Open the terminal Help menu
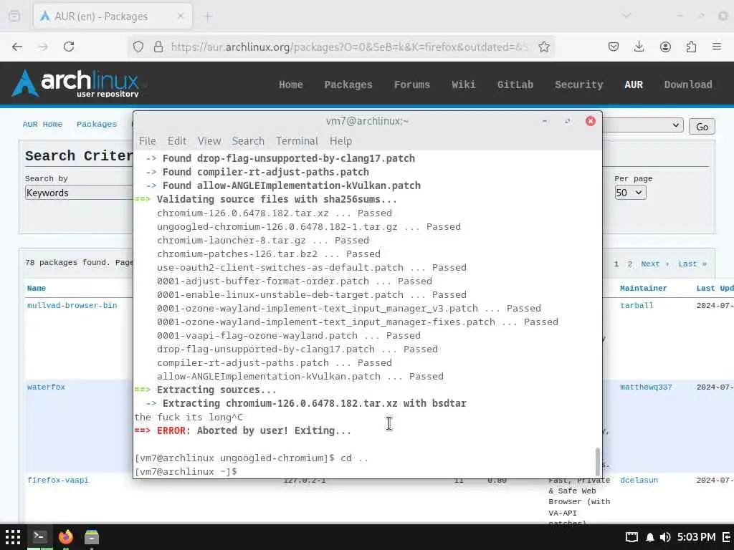The height and width of the screenshot is (550, 734). (x=340, y=141)
